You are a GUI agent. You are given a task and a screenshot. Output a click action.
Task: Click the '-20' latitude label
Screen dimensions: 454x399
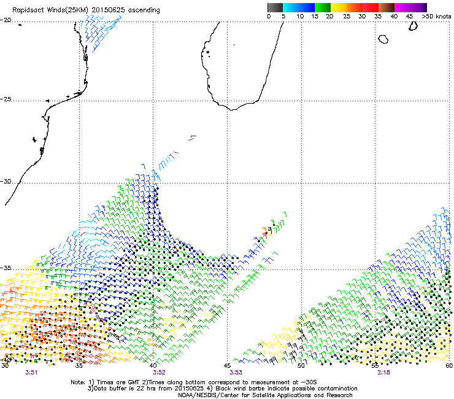[x=6, y=20]
